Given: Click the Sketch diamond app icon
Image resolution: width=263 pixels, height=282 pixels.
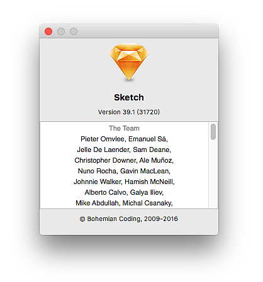Looking at the screenshot, I should click(x=129, y=62).
